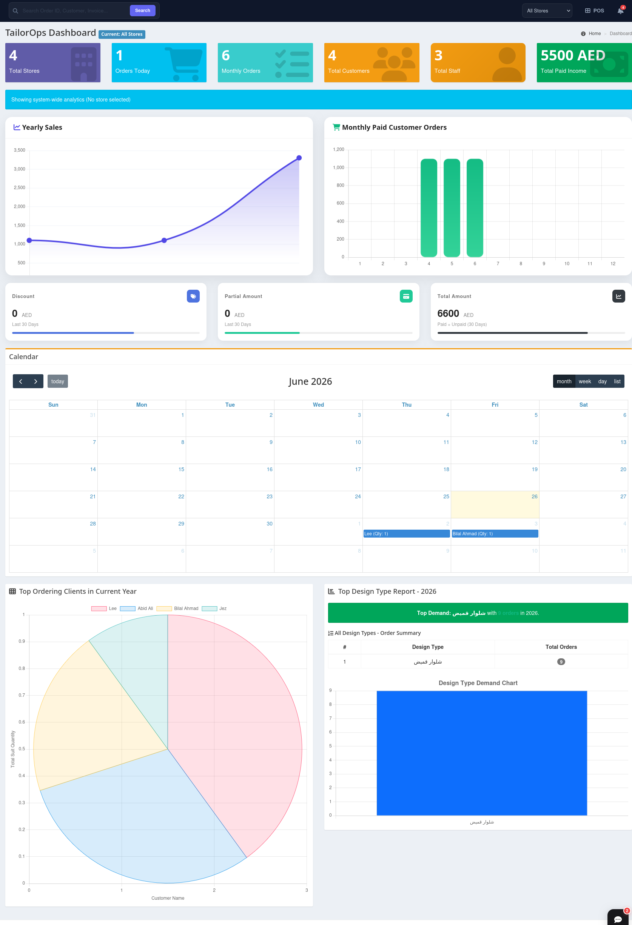632x925 pixels.
Task: Click the Orders Today card
Action: tap(159, 63)
